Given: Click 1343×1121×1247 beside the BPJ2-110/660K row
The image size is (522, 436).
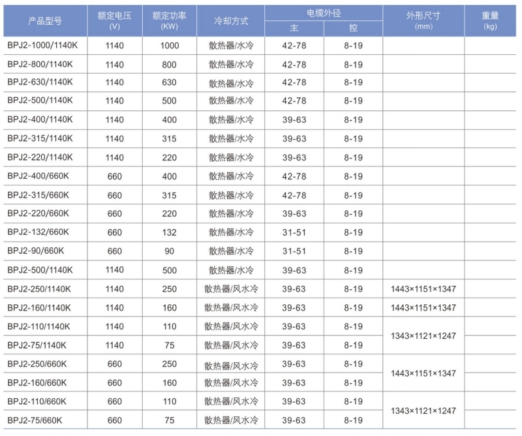Looking at the screenshot, I should pyautogui.click(x=423, y=411).
